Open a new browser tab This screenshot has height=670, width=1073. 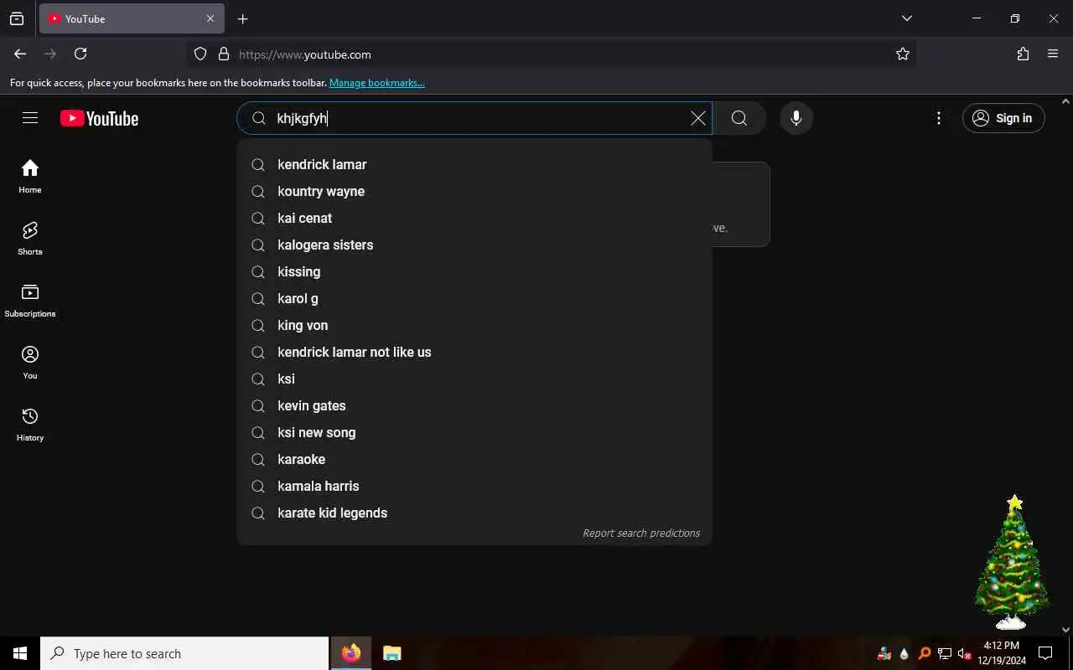tap(242, 18)
